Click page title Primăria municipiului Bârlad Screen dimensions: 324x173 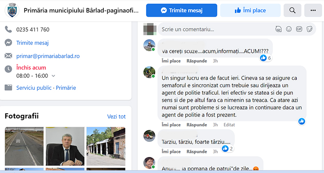coord(81,10)
